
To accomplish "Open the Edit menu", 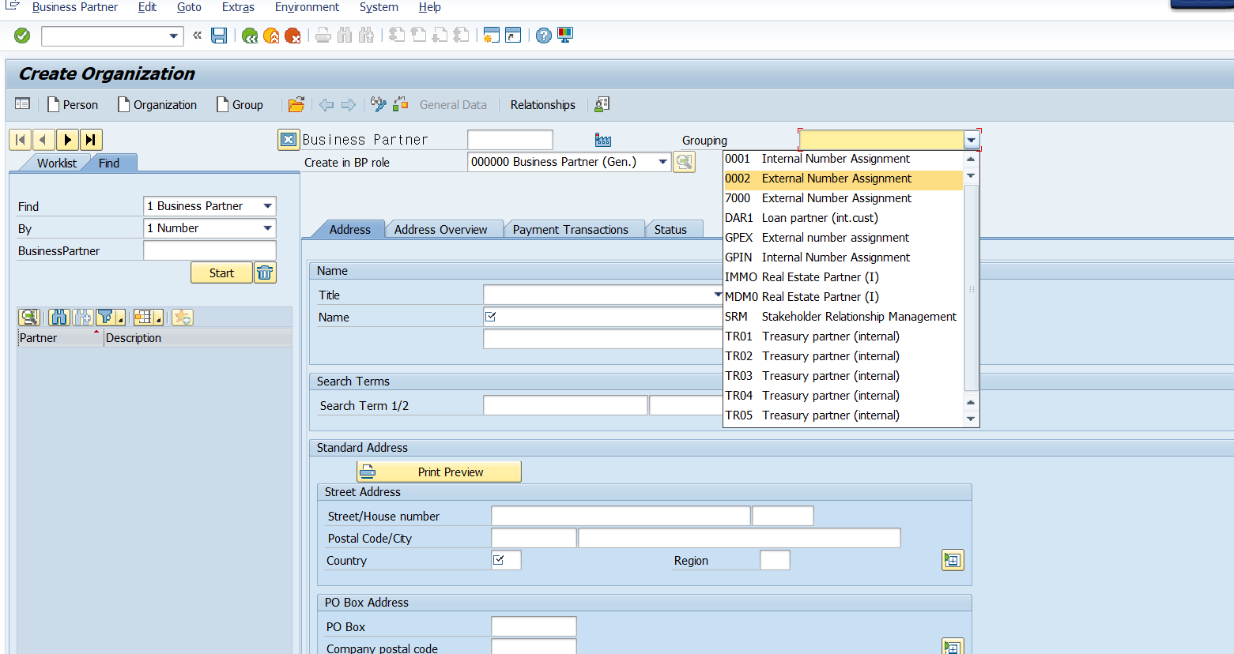I will click(x=147, y=7).
